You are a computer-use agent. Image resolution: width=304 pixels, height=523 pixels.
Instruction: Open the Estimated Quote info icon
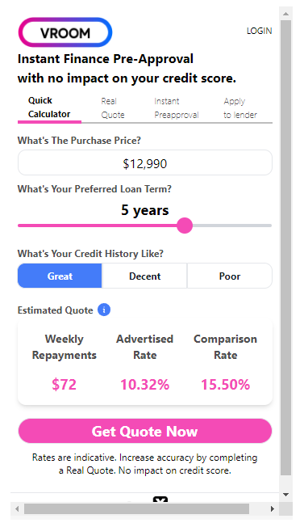104,310
